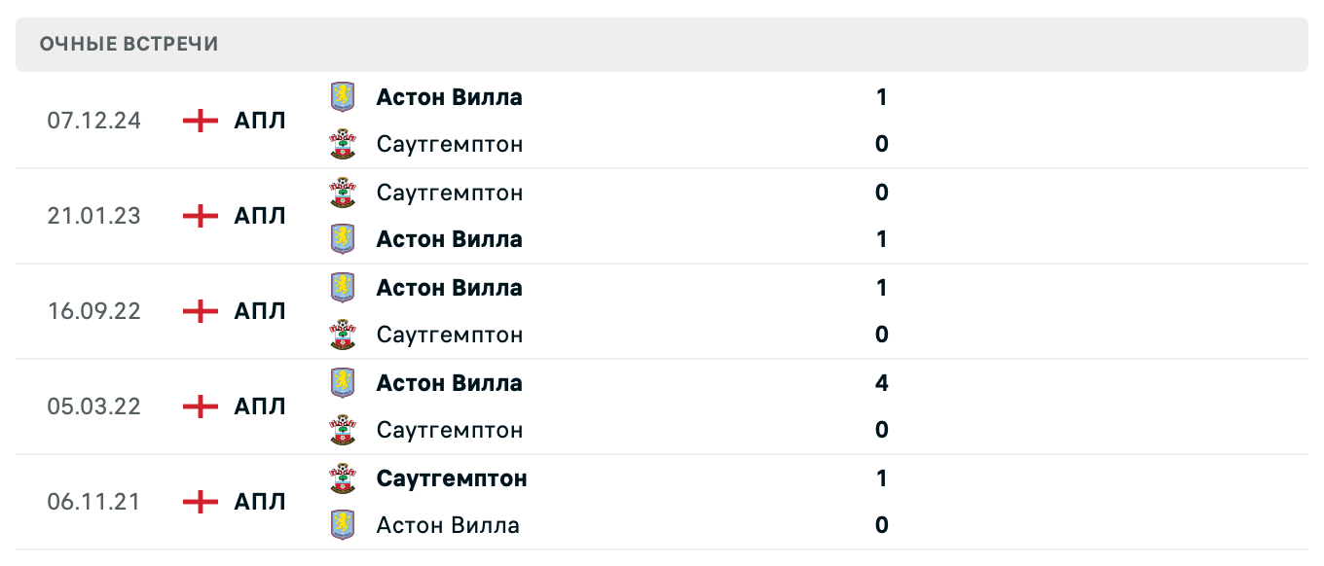Screen dimensions: 1324x566
Task: Click Aston Villa crest in 16.09.22 match
Action: [343, 288]
